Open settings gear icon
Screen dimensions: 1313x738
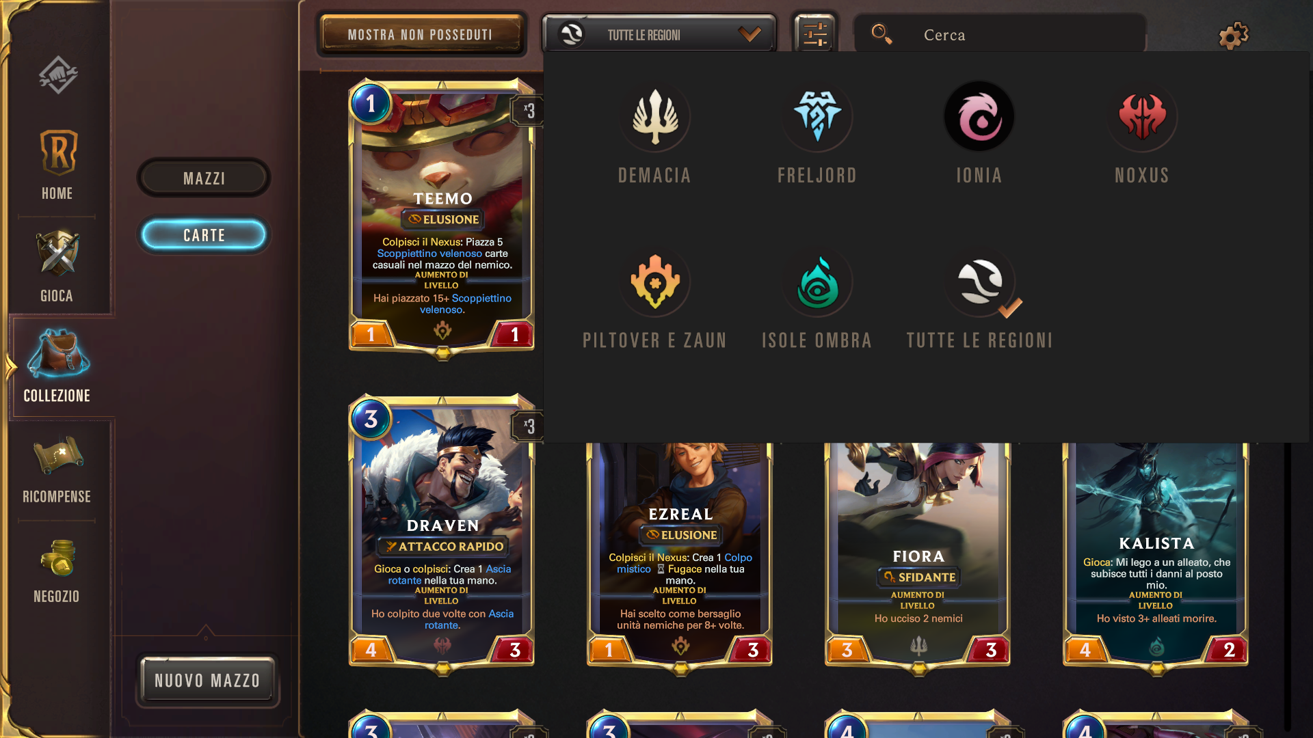click(x=1234, y=36)
